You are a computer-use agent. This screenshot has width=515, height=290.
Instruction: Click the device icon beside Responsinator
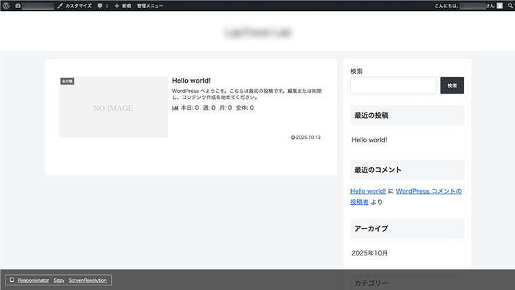[12, 280]
